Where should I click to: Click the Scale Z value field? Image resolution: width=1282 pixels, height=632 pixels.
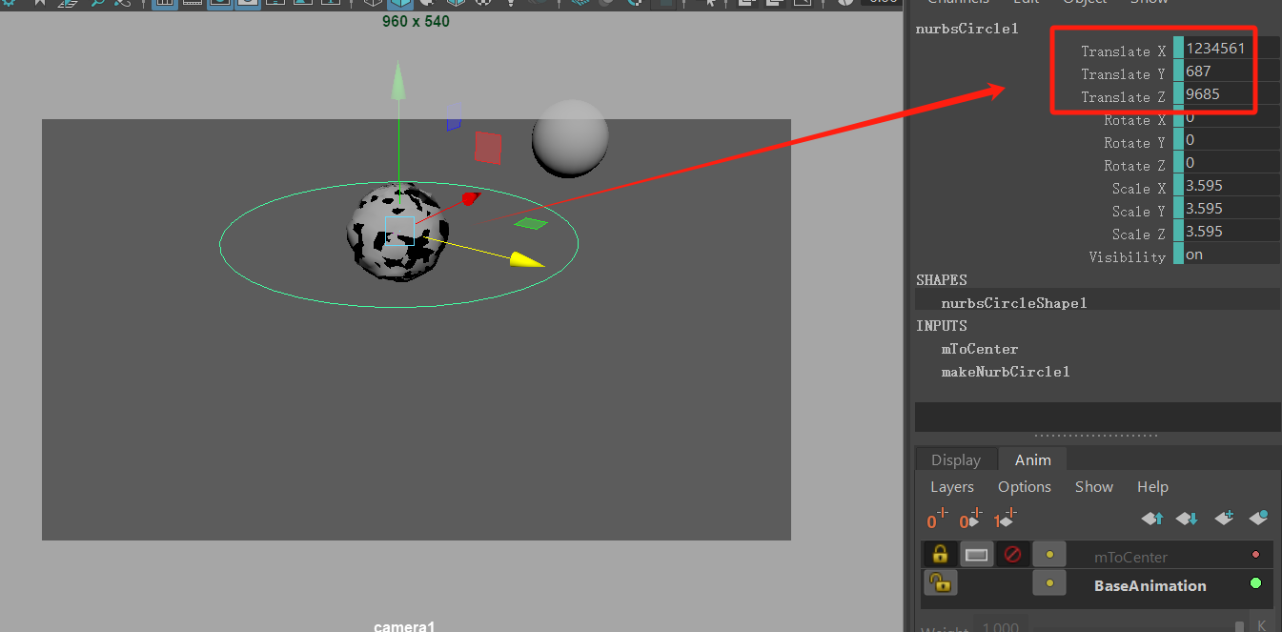tap(1231, 232)
